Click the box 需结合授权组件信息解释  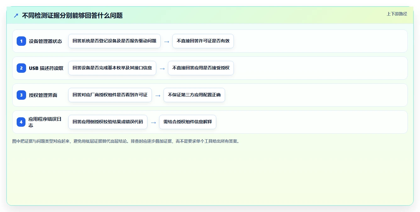click(x=188, y=122)
